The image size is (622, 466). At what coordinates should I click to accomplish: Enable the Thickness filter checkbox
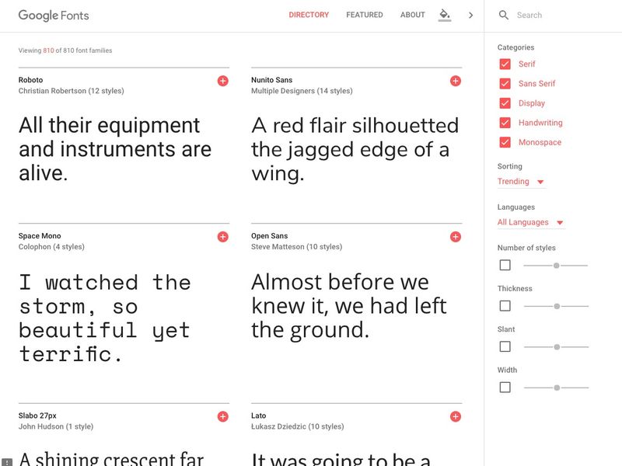(505, 306)
